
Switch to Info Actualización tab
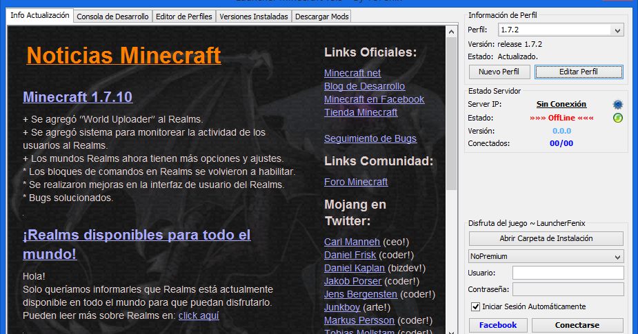point(40,15)
